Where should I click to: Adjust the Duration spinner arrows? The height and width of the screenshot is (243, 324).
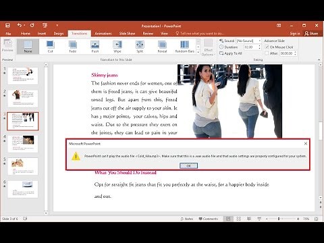[259, 47]
